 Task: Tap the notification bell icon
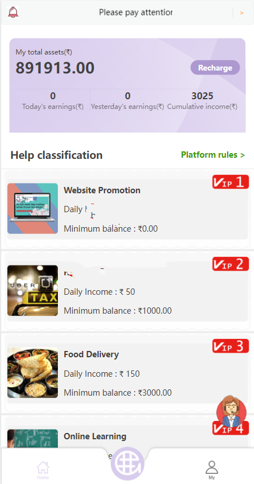[13, 12]
